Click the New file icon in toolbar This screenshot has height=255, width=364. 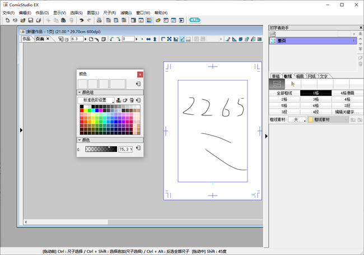click(x=7, y=20)
